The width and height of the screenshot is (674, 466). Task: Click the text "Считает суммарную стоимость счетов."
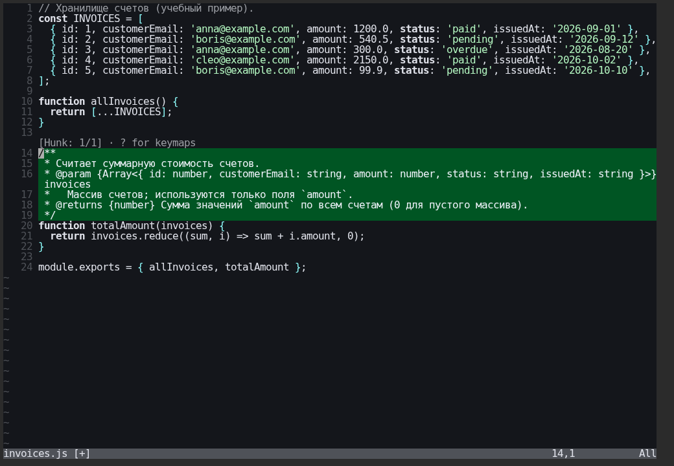coord(157,164)
